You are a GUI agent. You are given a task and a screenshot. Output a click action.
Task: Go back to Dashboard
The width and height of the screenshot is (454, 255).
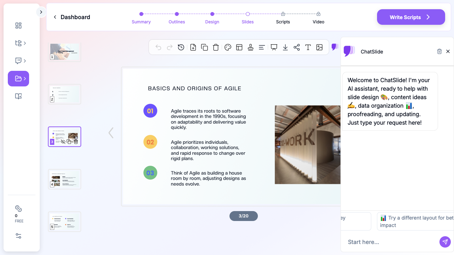[72, 17]
